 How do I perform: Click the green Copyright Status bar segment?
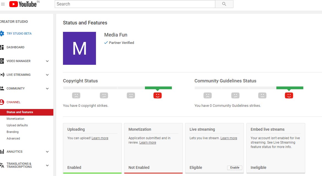(158, 88)
